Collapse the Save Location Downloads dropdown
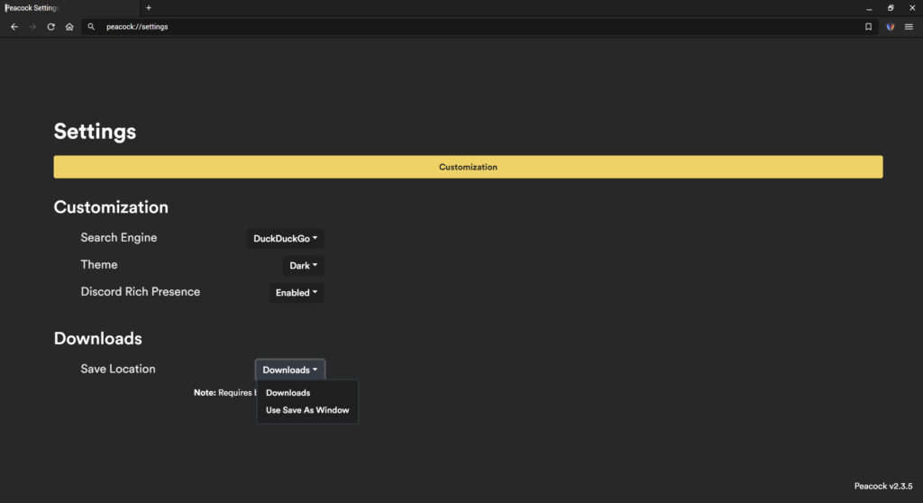The image size is (923, 503). pyautogui.click(x=289, y=370)
